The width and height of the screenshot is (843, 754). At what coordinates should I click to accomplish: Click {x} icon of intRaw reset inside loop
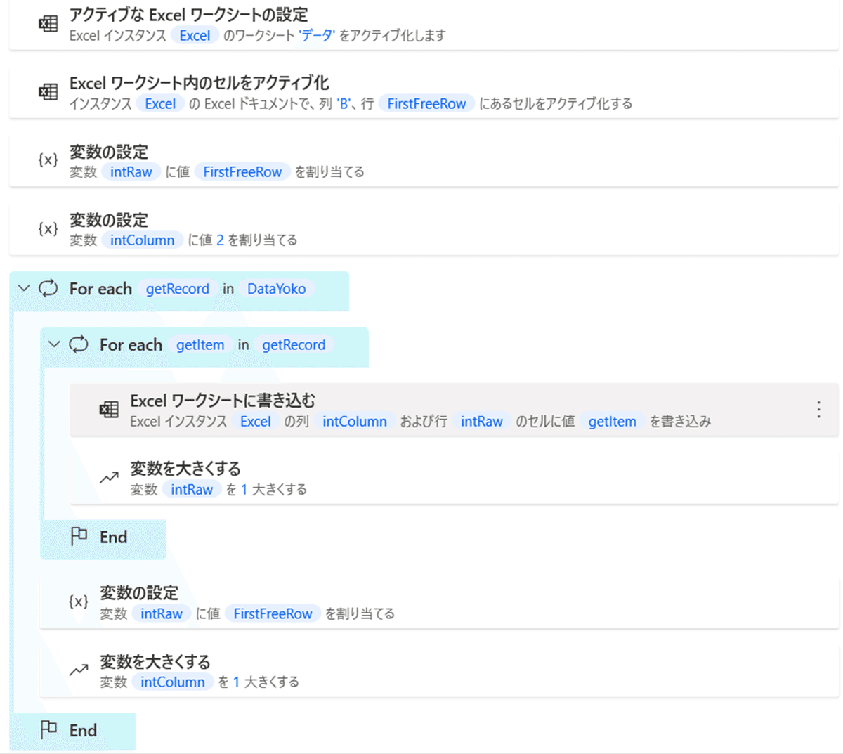click(x=78, y=602)
